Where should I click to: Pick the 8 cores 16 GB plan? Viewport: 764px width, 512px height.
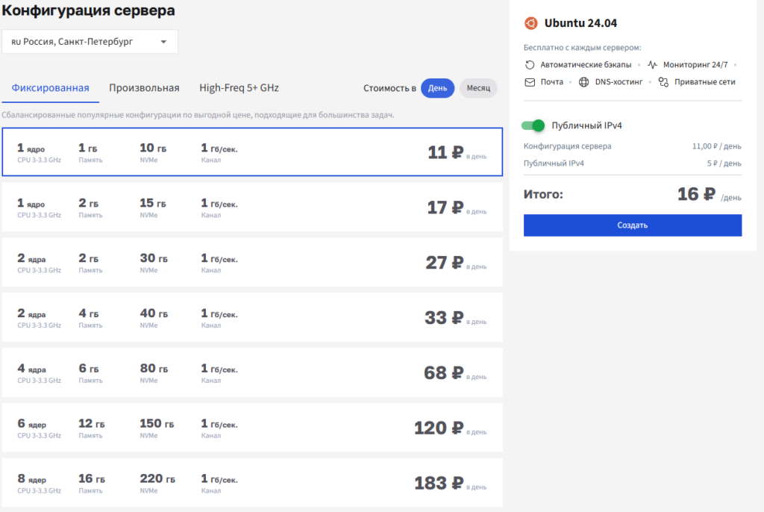point(252,483)
